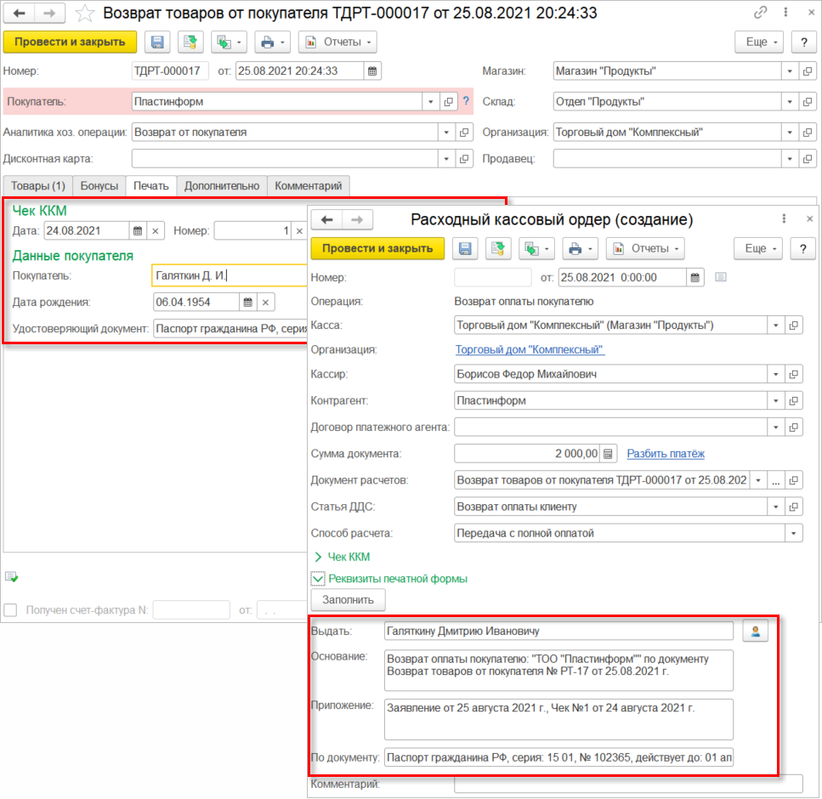The width and height of the screenshot is (822, 799).
Task: Clear the Чек ККМ Номер field
Action: click(299, 230)
